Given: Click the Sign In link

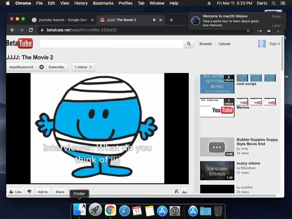Looking at the screenshot, I should click(275, 44).
